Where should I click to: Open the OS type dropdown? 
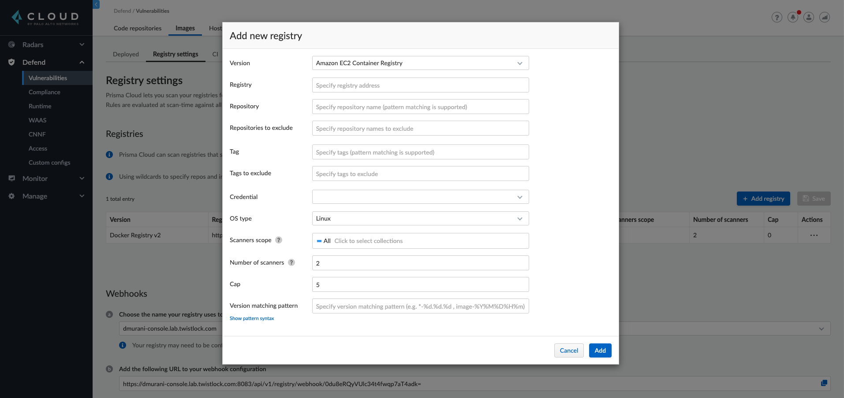pos(420,218)
